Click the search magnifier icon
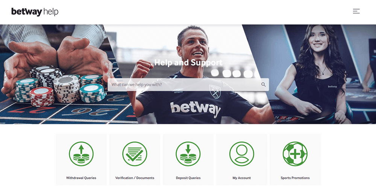Image resolution: width=376 pixels, height=186 pixels. coord(263,84)
